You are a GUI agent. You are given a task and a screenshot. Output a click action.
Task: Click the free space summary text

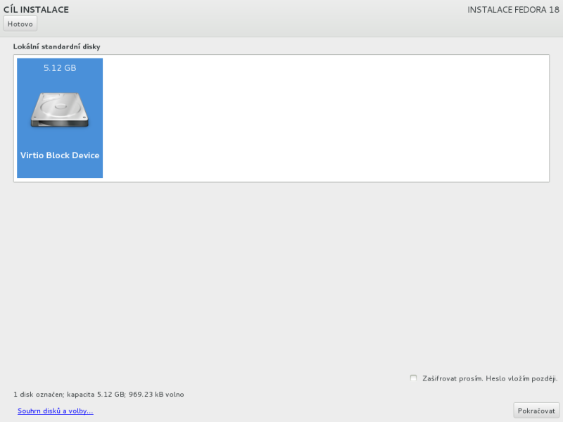coord(98,395)
